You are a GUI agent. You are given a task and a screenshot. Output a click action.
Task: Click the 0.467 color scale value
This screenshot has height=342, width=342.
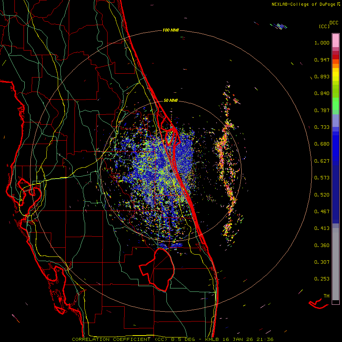(322, 212)
